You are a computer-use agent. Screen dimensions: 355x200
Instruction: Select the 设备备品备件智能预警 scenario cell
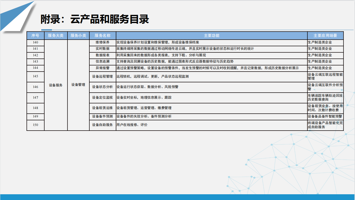point(325,116)
